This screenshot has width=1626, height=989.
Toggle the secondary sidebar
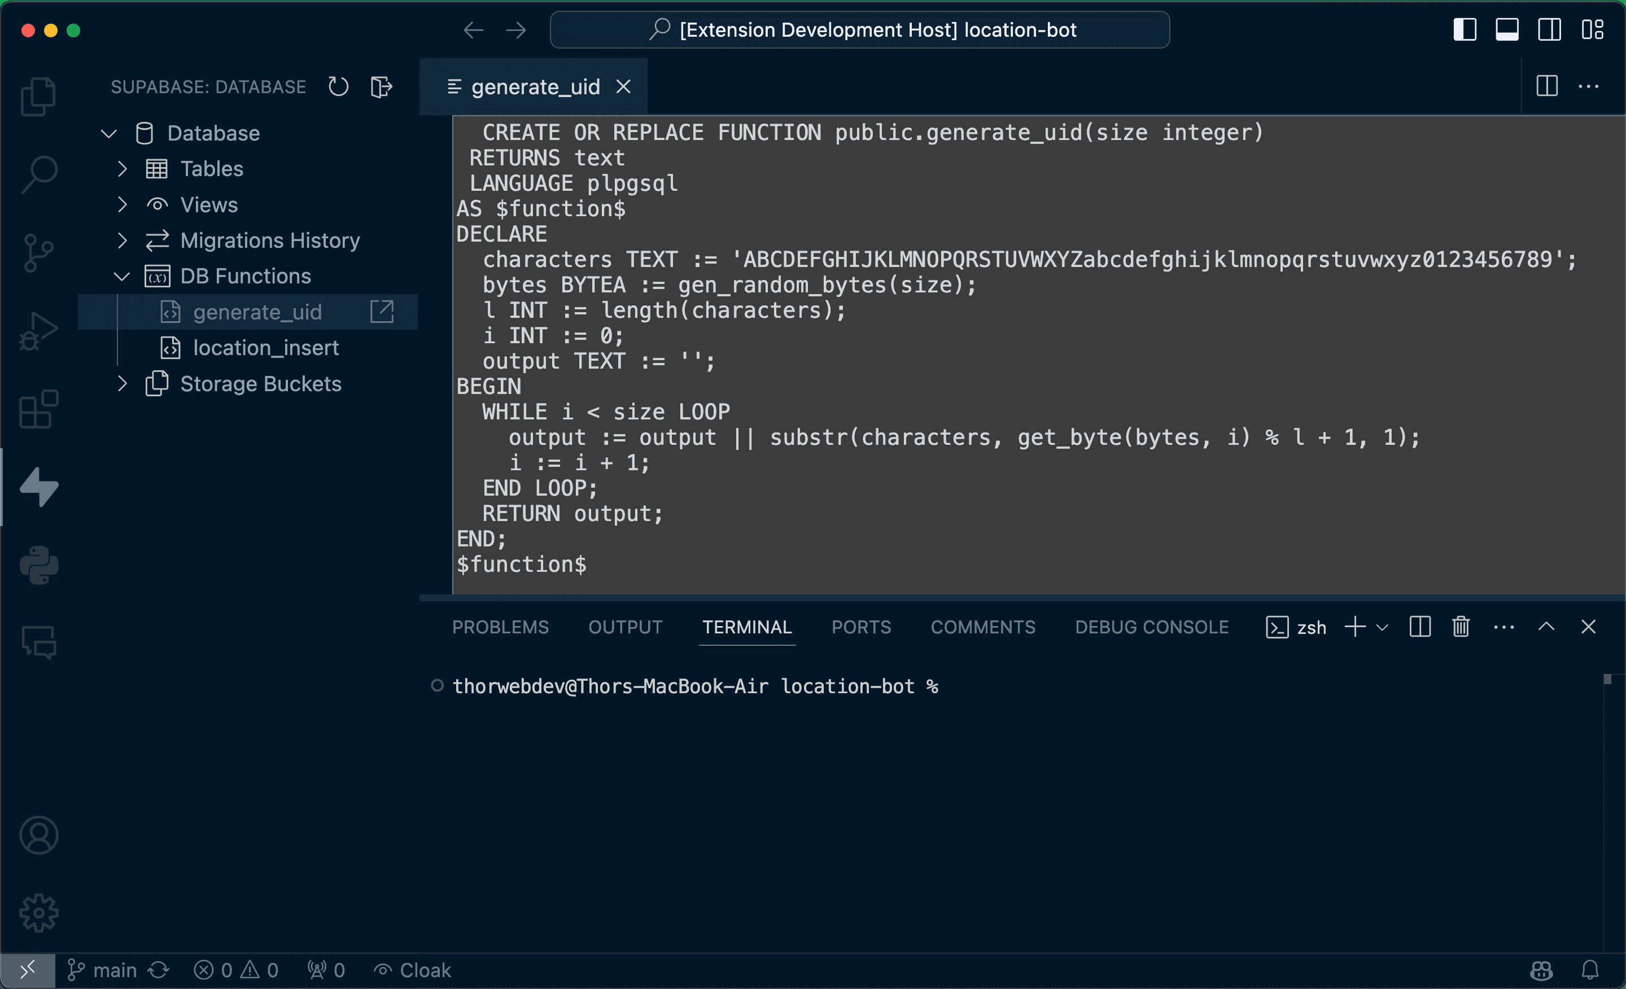point(1549,30)
